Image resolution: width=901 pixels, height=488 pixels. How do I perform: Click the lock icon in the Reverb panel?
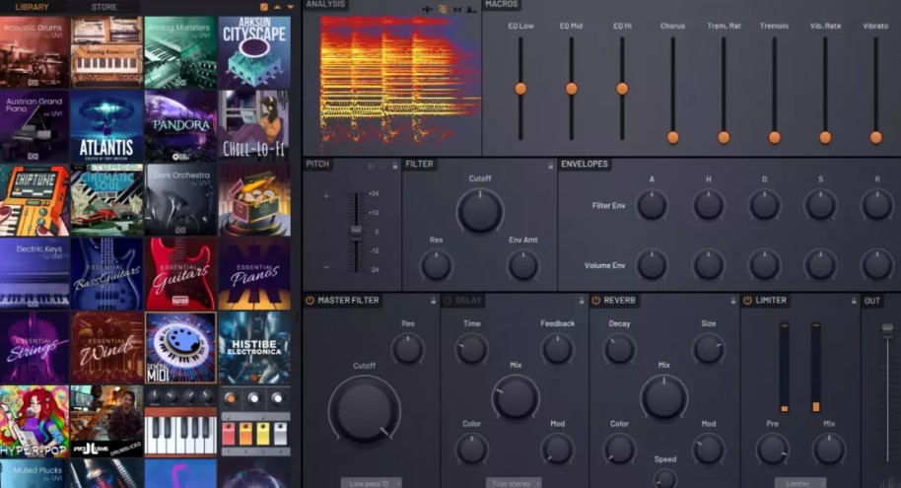coord(733,301)
